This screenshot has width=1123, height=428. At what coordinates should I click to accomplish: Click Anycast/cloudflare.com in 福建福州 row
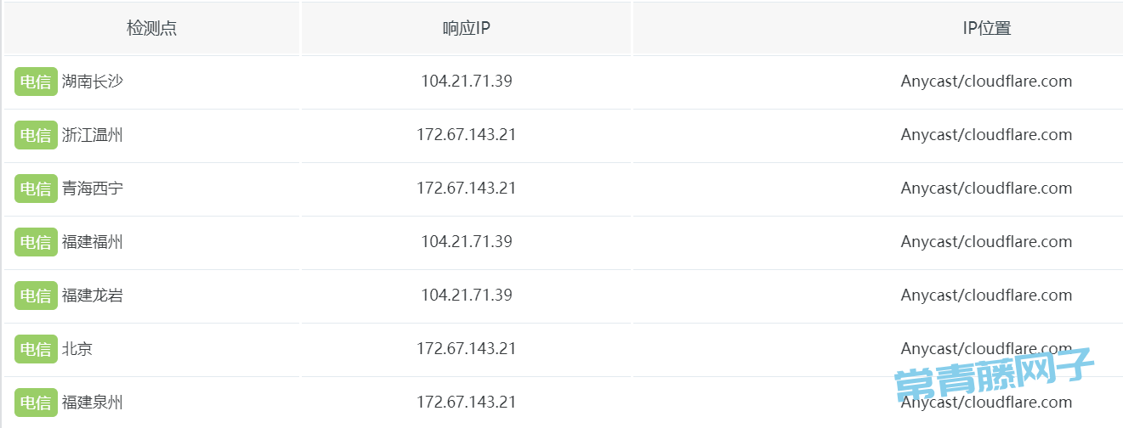coord(986,242)
